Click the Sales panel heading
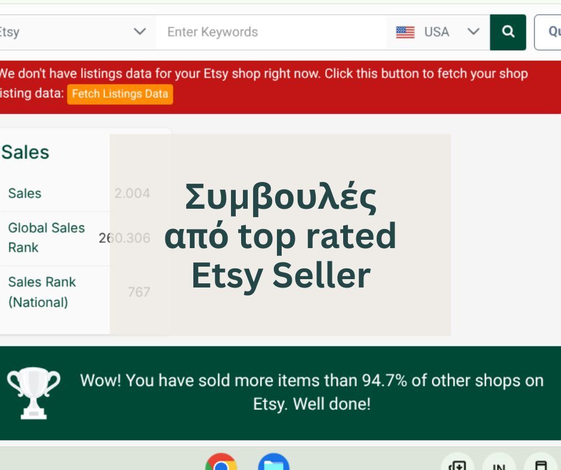The width and height of the screenshot is (561, 470). coord(25,152)
